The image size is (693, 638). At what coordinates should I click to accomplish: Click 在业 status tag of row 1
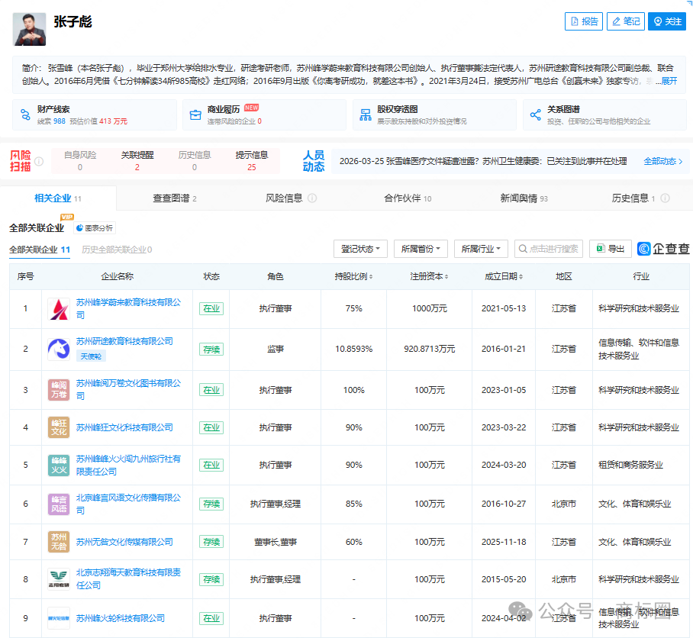pos(211,308)
